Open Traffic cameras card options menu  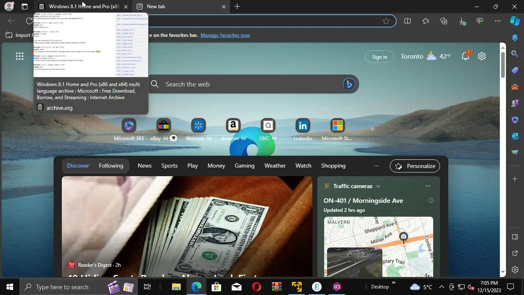[x=428, y=186]
